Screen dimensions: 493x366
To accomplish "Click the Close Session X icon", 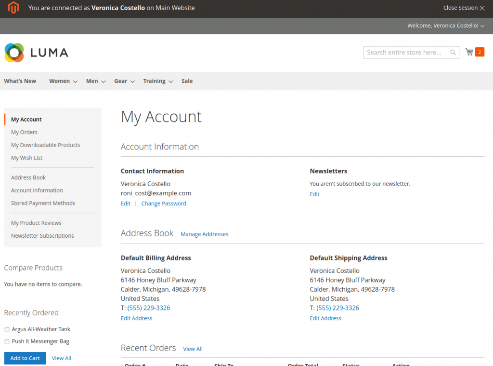I will [x=482, y=8].
